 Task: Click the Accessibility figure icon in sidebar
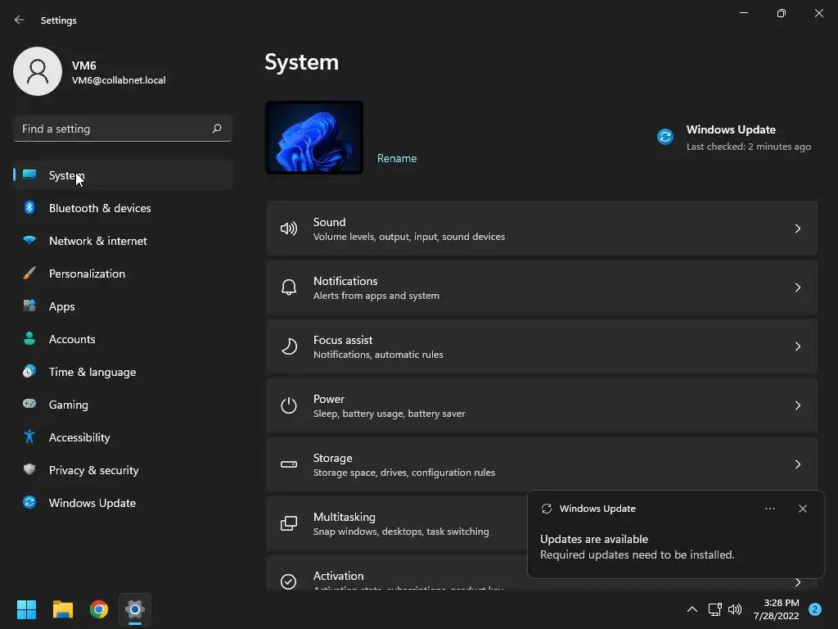[x=29, y=437]
